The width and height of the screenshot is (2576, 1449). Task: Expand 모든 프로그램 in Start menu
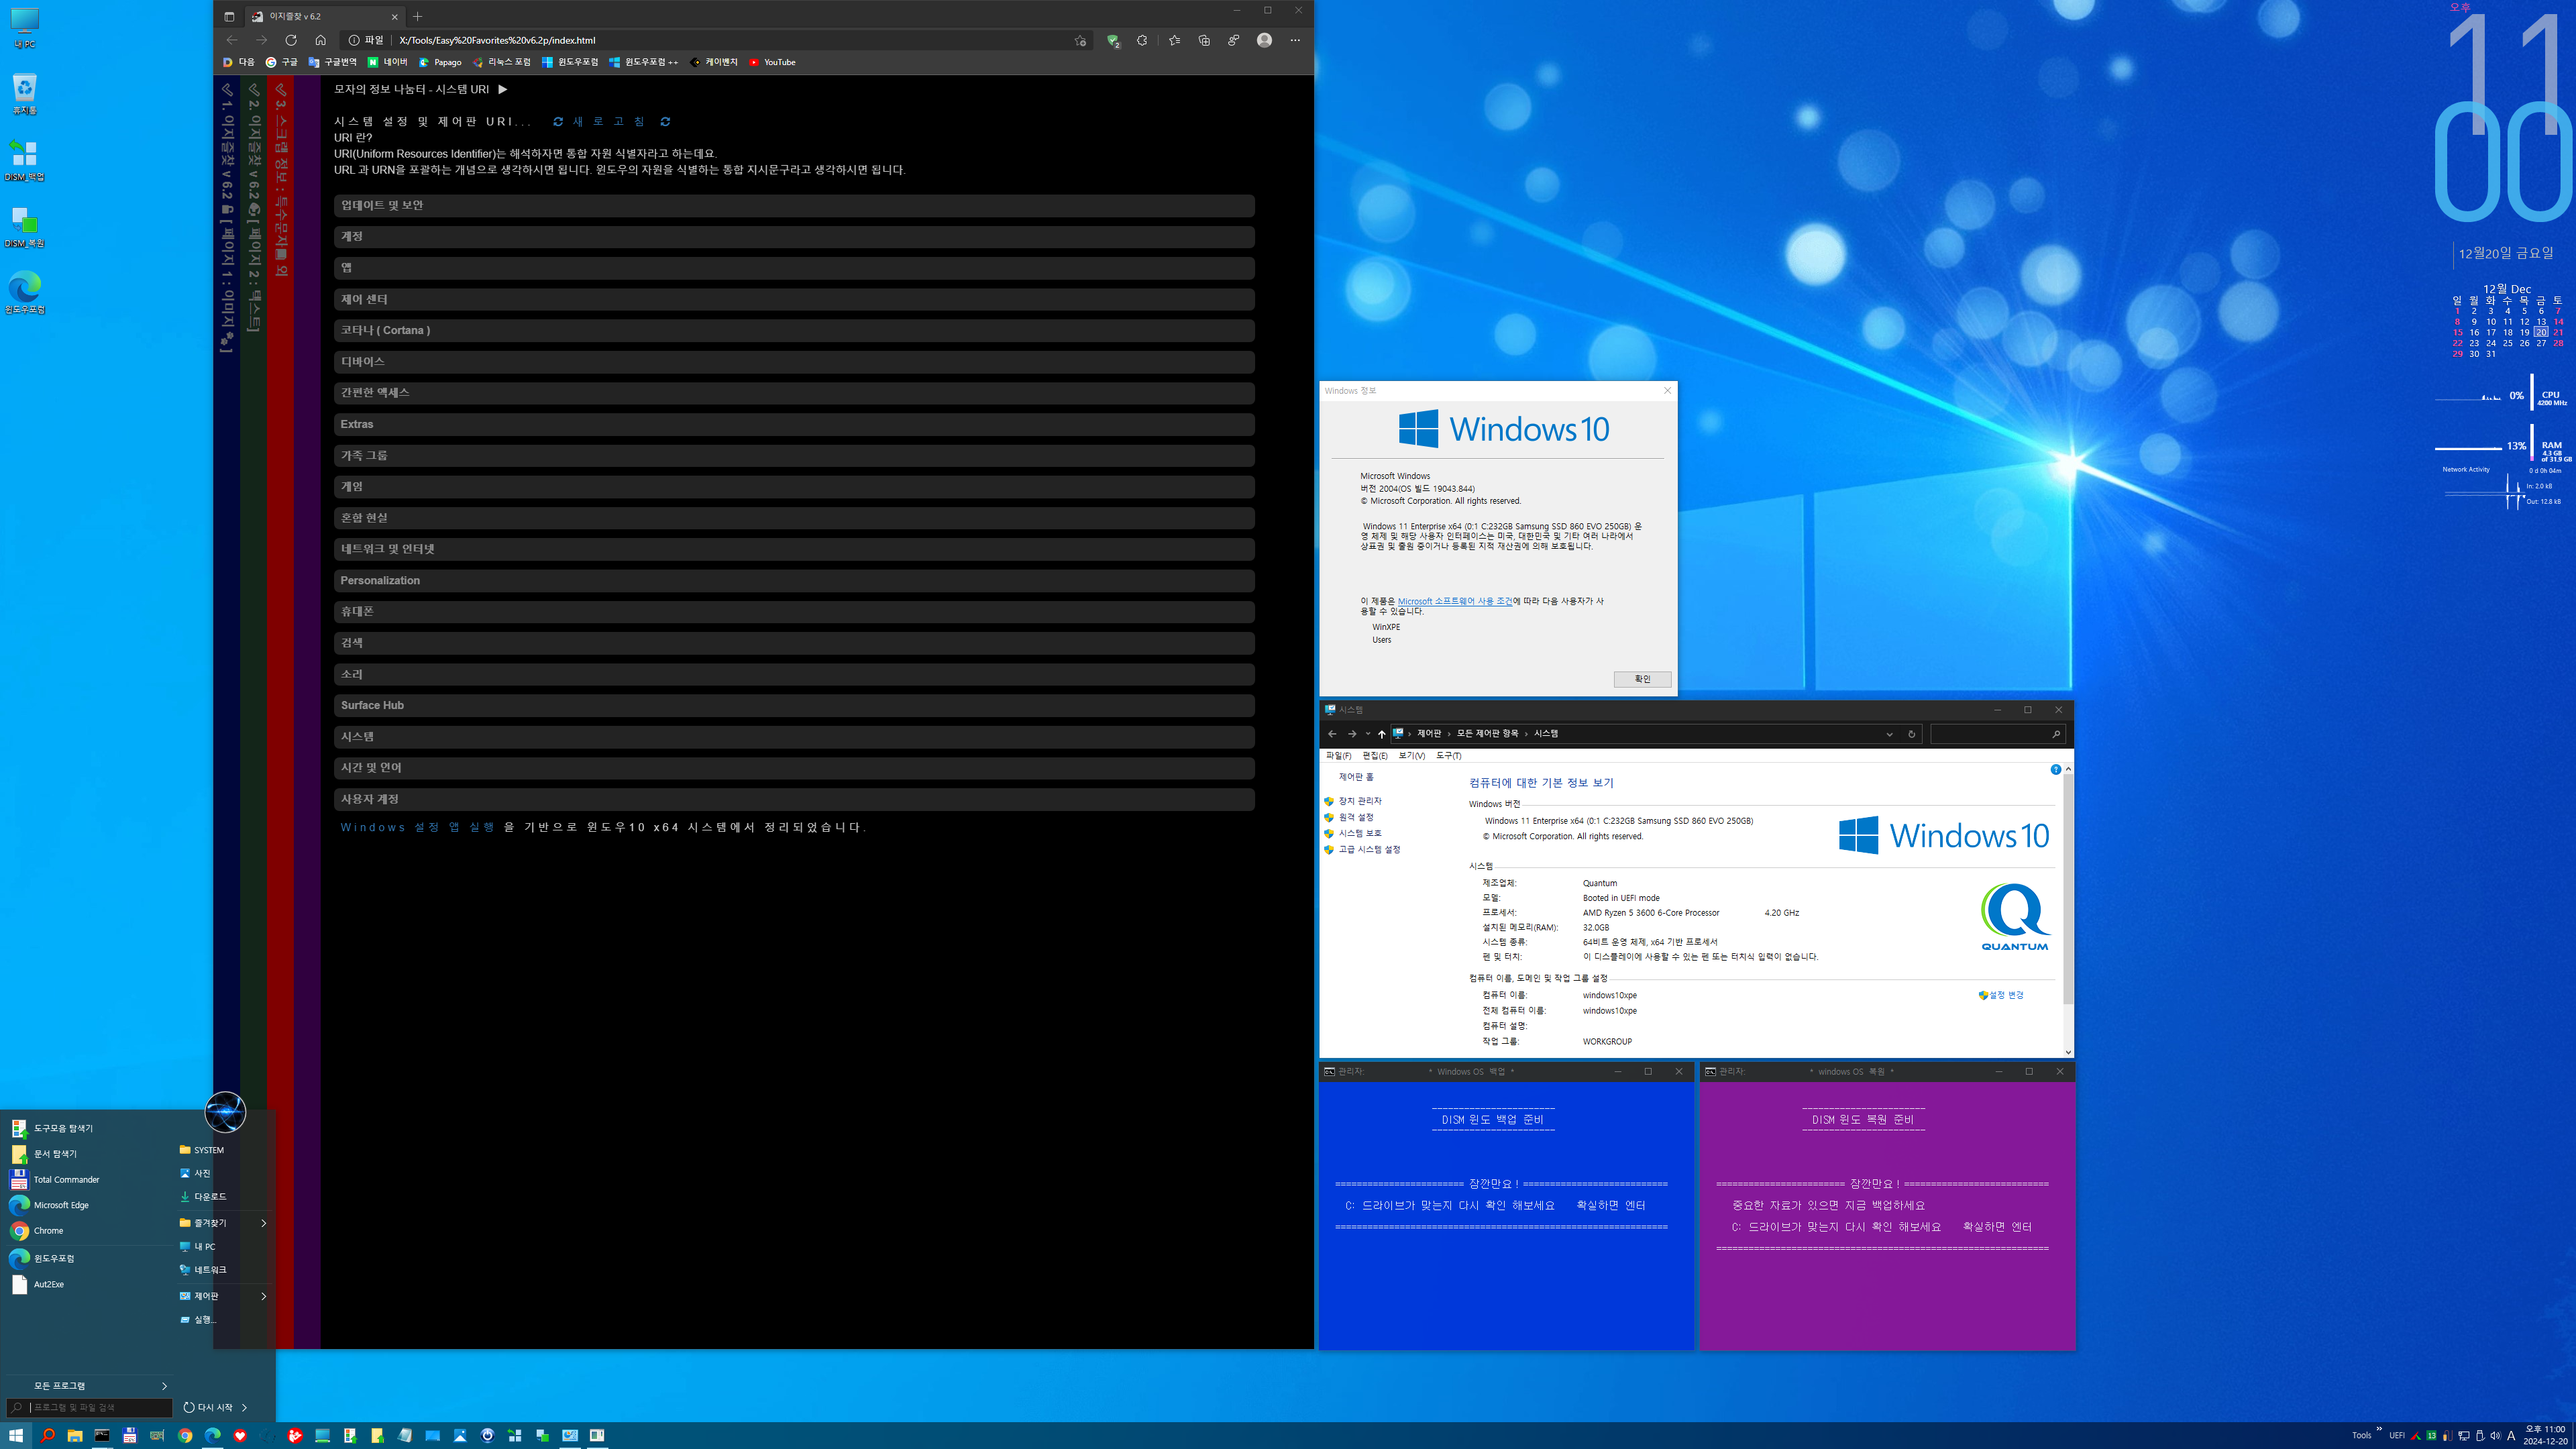pyautogui.click(x=100, y=1386)
